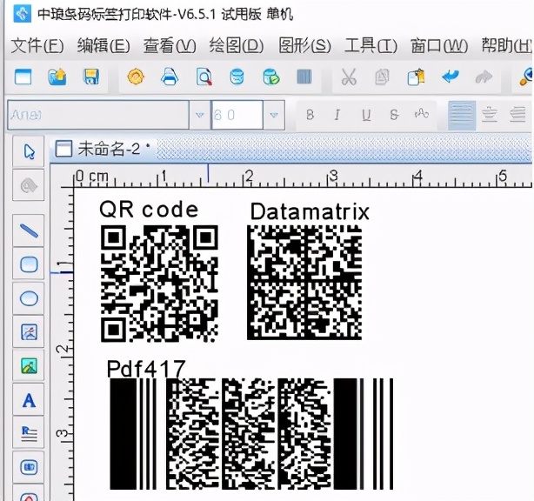
Task: Toggle Underline formatting
Action: [366, 115]
